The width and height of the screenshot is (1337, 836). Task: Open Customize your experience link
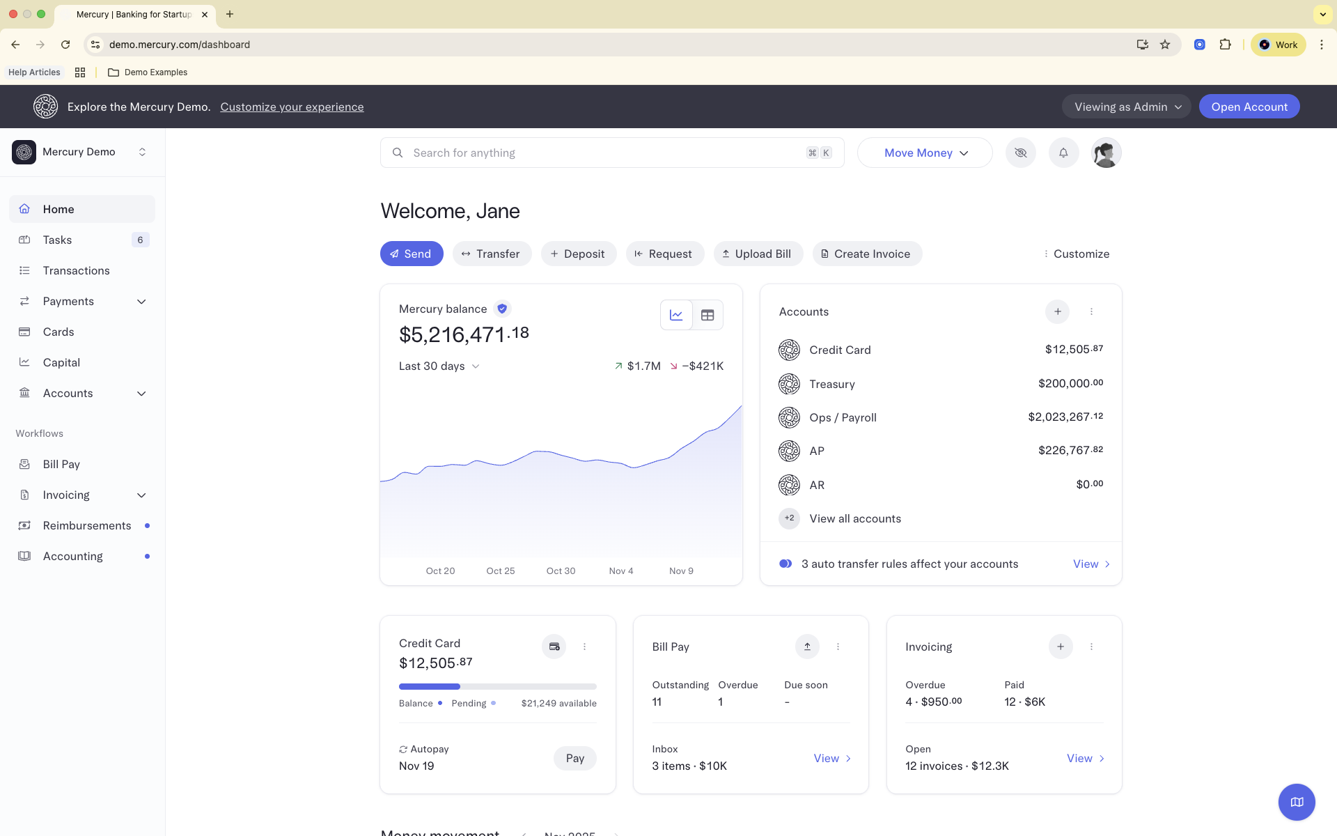coord(292,107)
